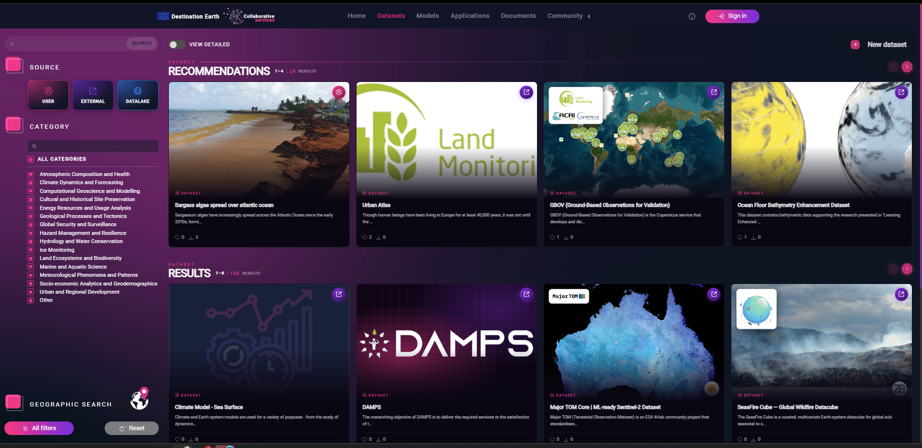
Task: Check Atmospheric Composition and Health category
Action: [31, 174]
